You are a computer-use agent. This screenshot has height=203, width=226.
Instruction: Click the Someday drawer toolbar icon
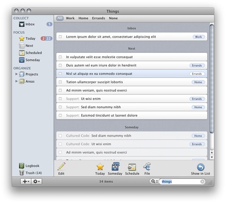(x=115, y=166)
